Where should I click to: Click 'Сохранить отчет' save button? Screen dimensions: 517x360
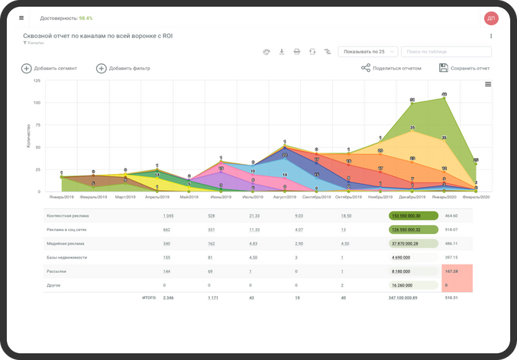444,69
